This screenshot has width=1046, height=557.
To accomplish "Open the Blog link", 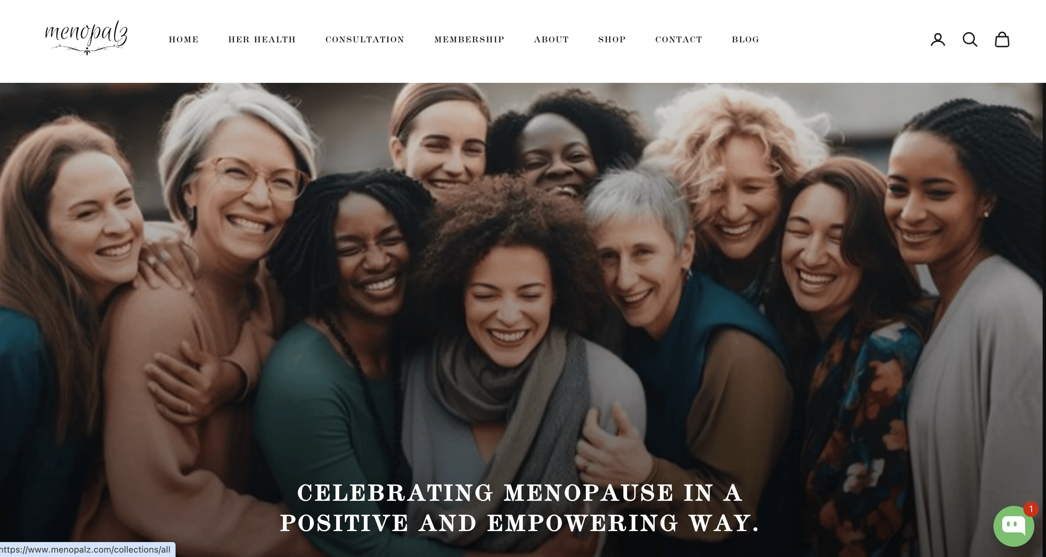I will pyautogui.click(x=745, y=40).
